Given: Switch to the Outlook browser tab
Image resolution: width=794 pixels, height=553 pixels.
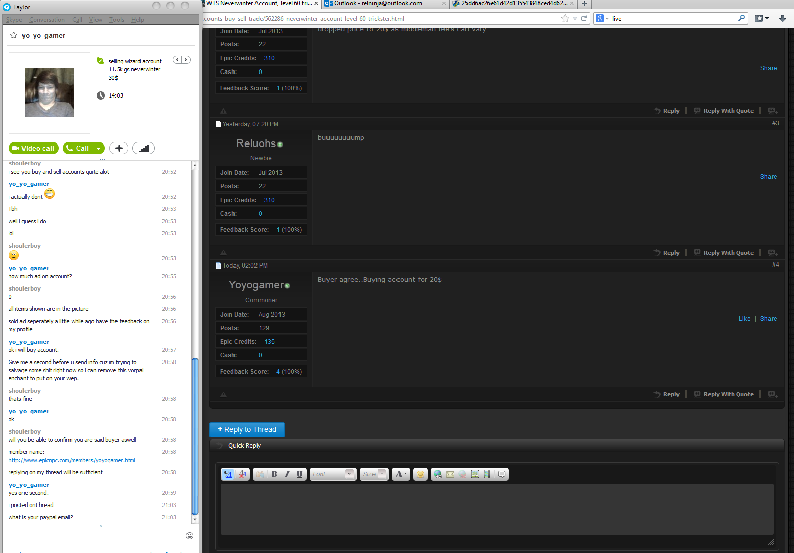Looking at the screenshot, I should coord(385,4).
